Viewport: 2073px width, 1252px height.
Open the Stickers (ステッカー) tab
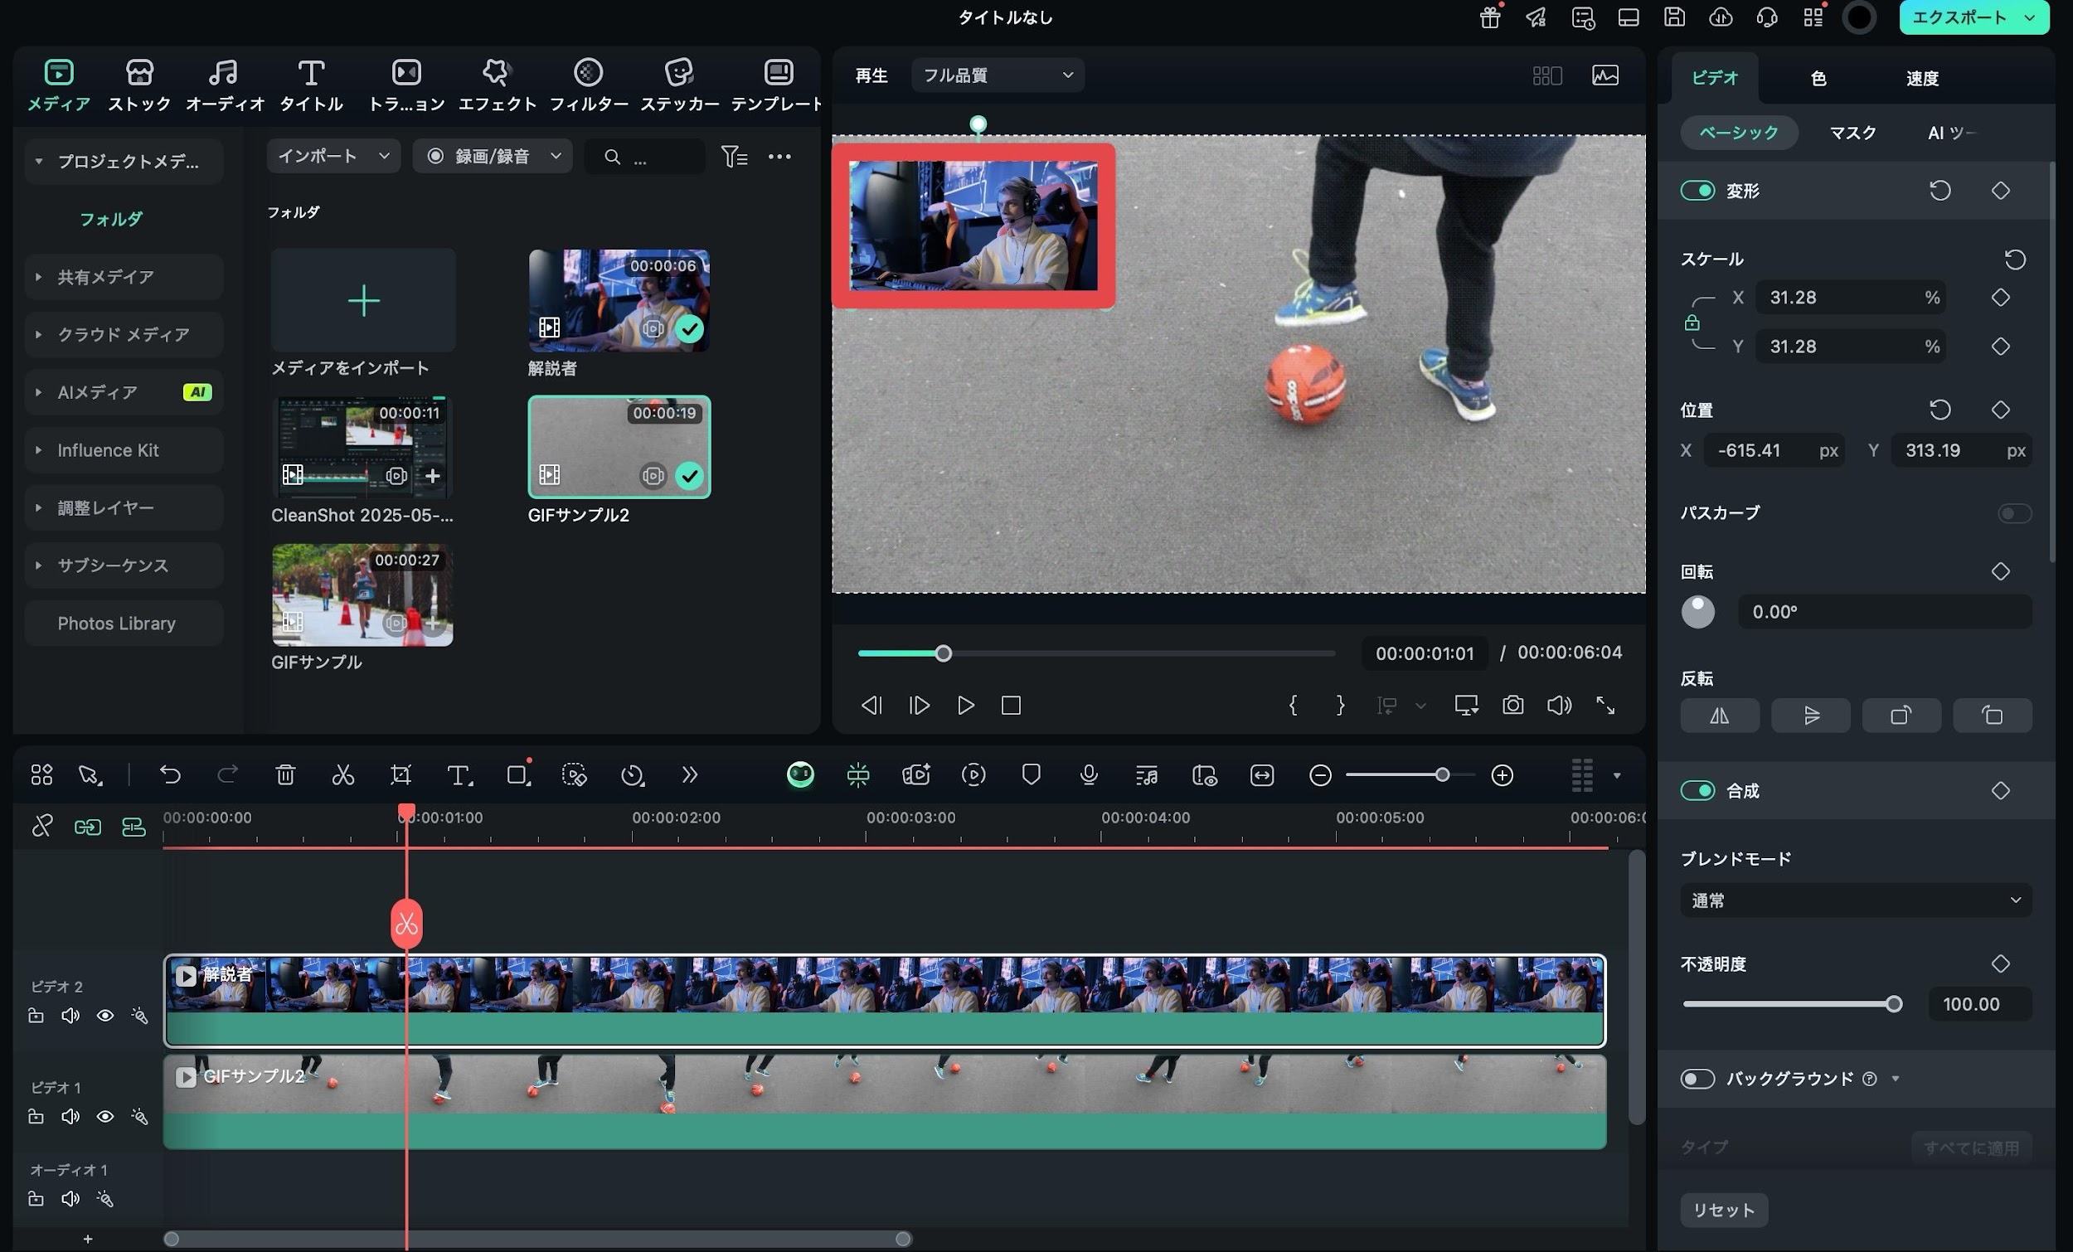coord(679,85)
